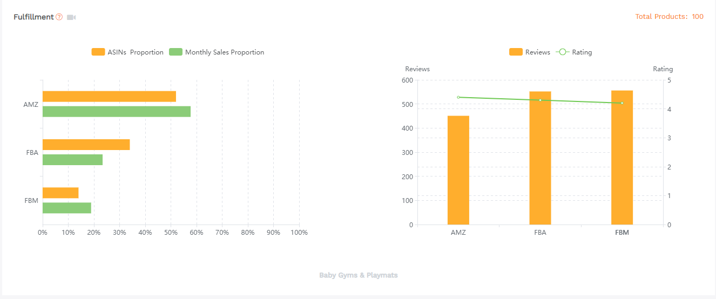716x299 pixels.
Task: Click the FBM rating line data point
Action: tap(622, 103)
